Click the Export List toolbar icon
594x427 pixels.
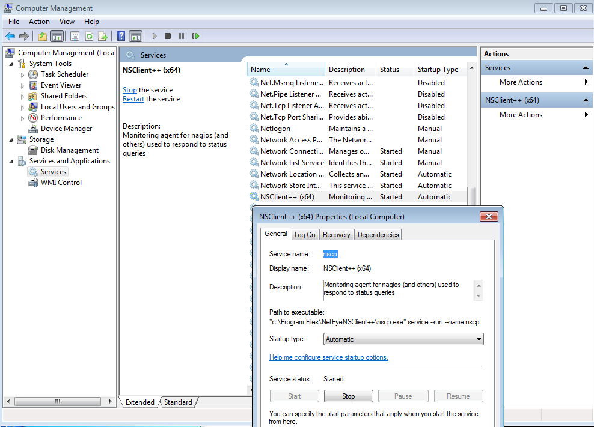point(103,37)
